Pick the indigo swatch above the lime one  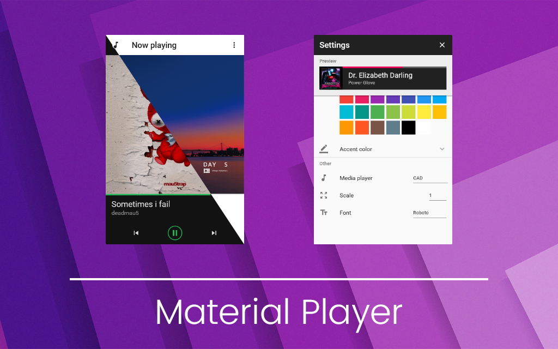pos(409,99)
